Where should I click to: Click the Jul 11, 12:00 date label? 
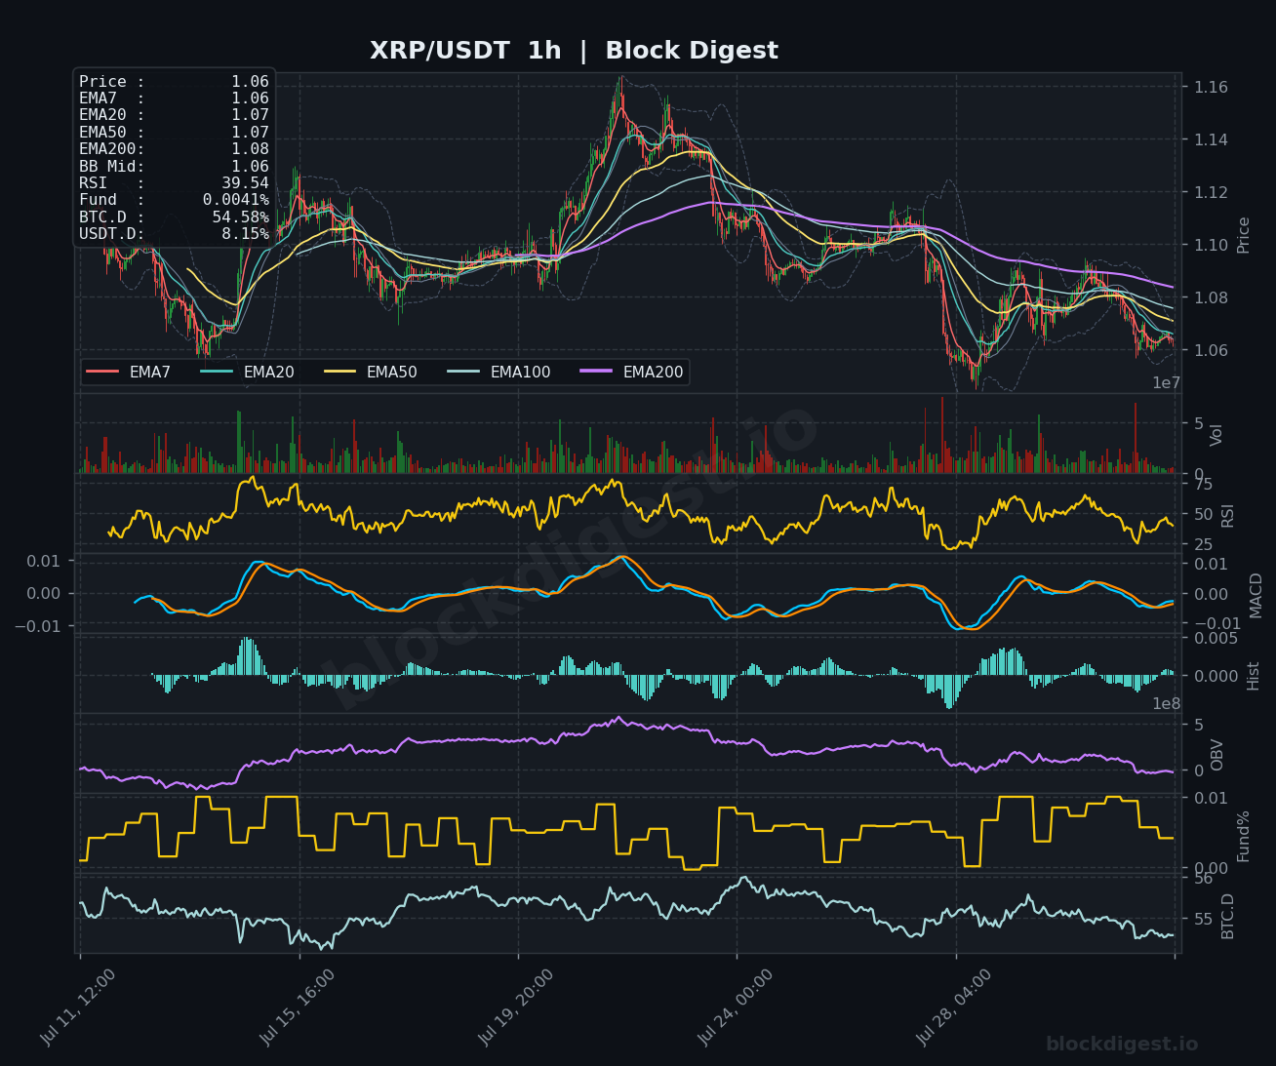(78, 1007)
